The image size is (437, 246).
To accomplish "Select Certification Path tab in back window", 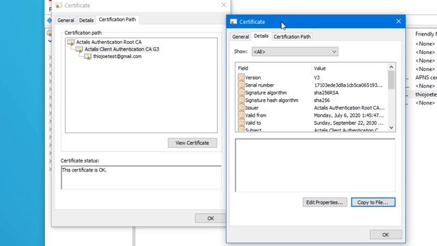I will point(117,20).
